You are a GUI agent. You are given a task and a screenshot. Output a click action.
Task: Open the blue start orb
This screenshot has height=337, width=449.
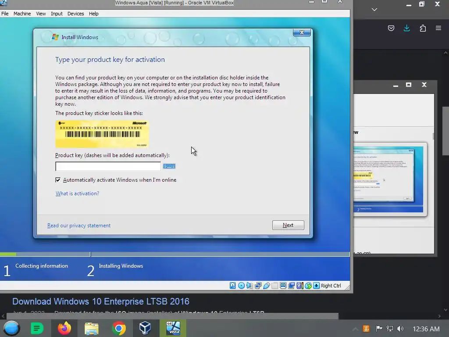tap(11, 328)
